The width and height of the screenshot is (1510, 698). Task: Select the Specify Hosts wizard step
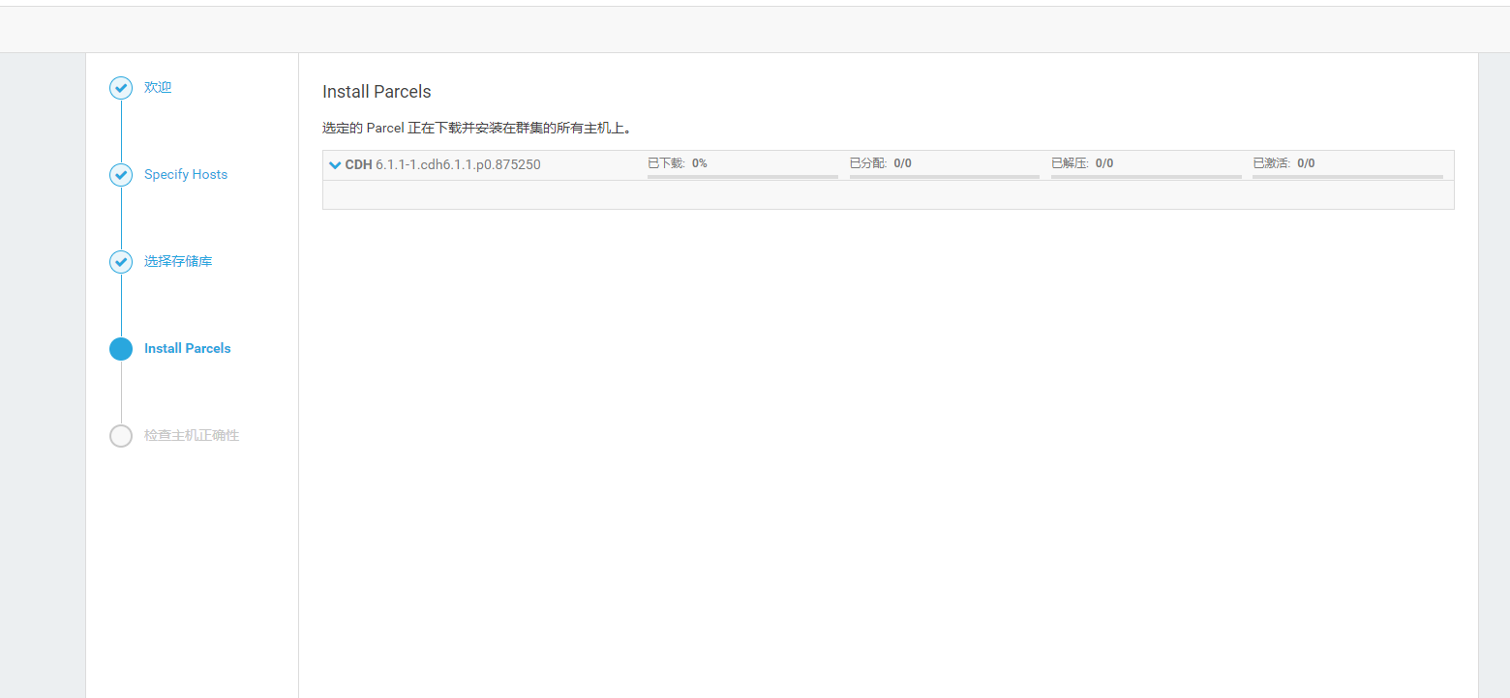point(185,174)
